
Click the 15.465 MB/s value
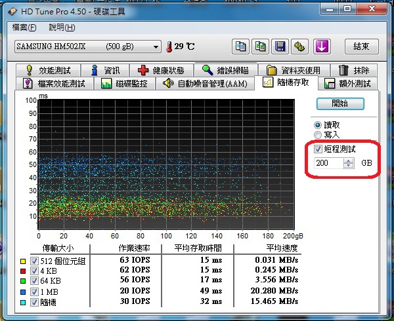pos(274,301)
